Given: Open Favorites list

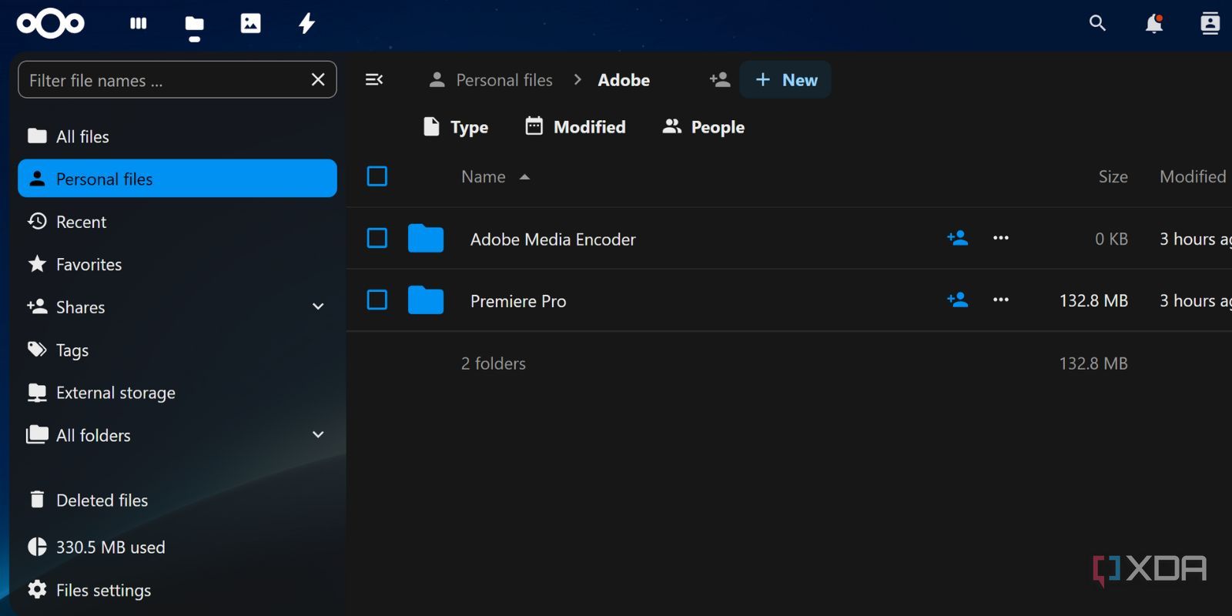Looking at the screenshot, I should 177,264.
